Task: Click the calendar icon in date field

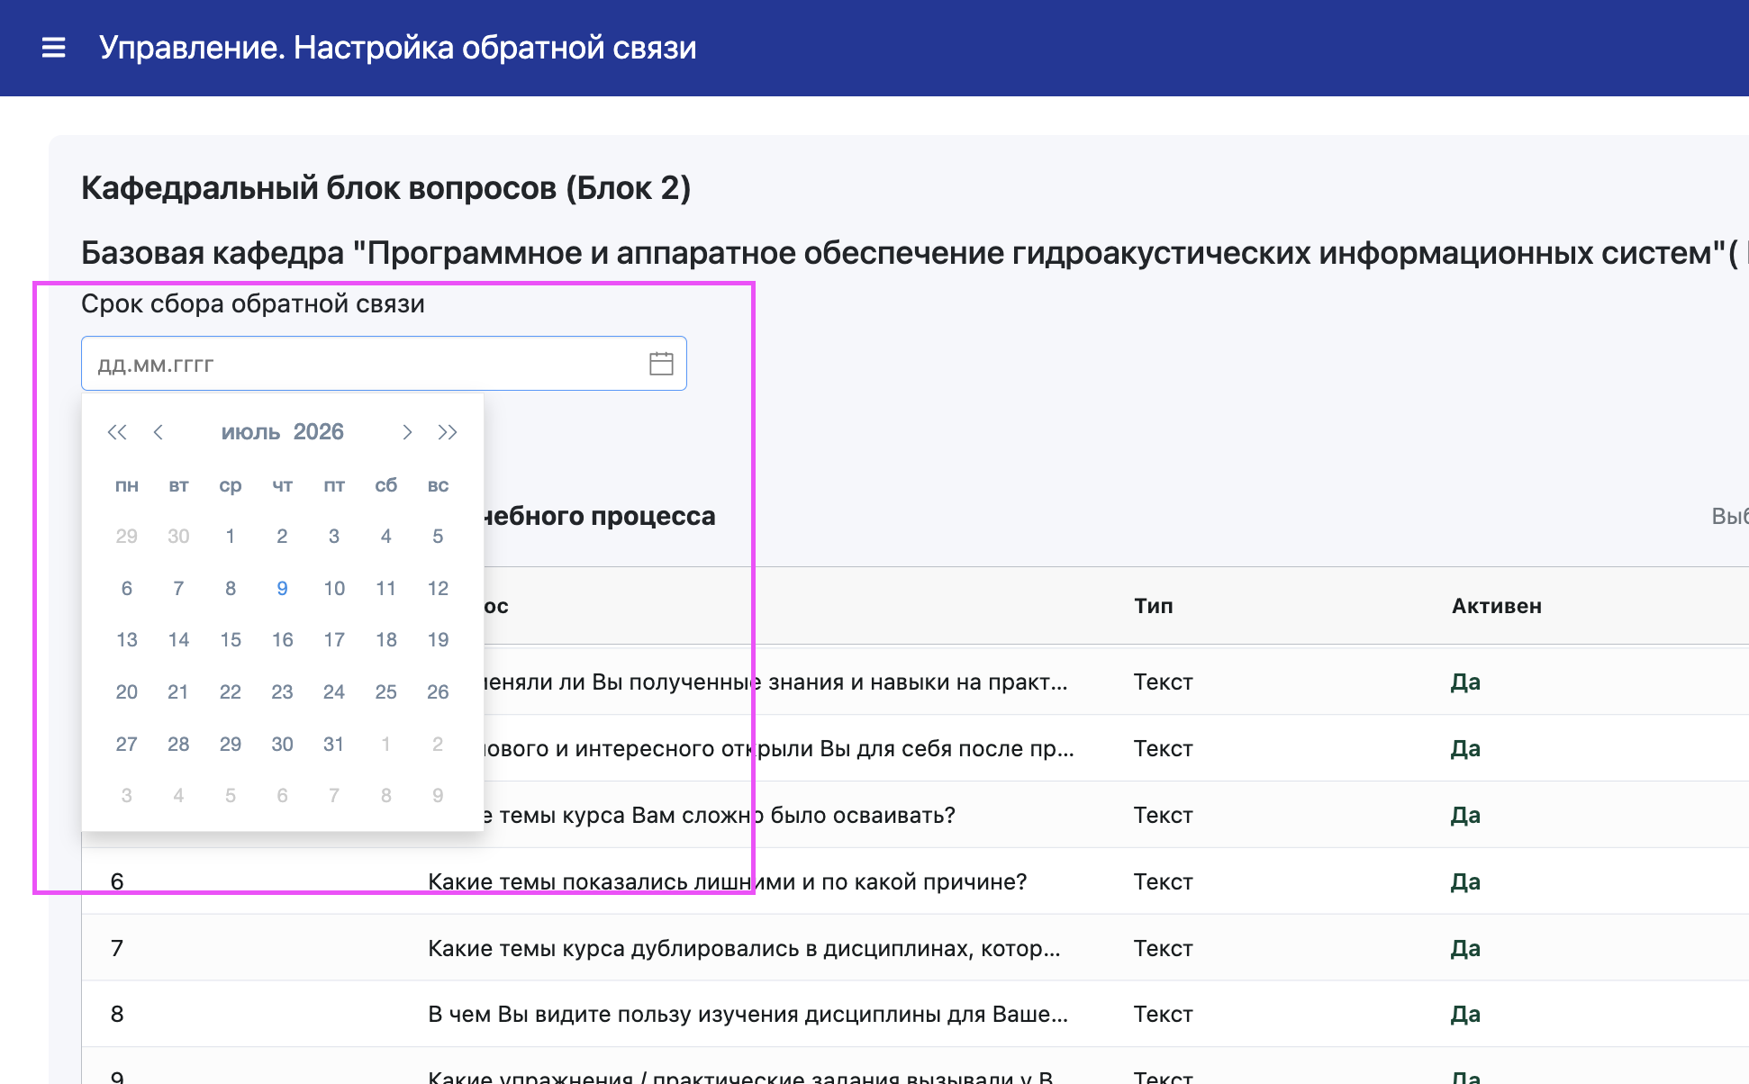Action: coord(661,364)
